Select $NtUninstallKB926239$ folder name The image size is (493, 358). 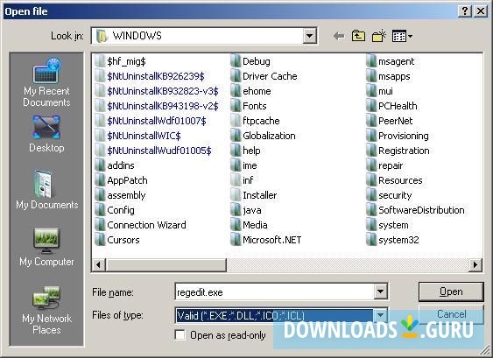pos(156,76)
